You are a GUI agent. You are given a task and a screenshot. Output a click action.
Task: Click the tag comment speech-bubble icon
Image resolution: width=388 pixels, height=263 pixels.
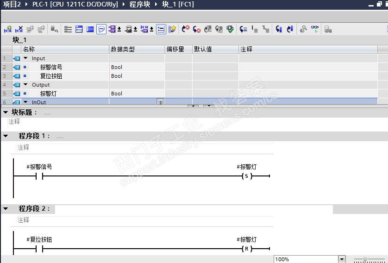pyautogui.click(x=128, y=29)
